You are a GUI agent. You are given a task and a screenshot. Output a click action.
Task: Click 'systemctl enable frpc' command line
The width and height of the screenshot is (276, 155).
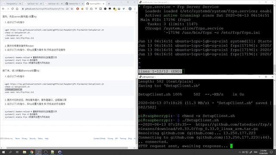[x=27, y=117]
